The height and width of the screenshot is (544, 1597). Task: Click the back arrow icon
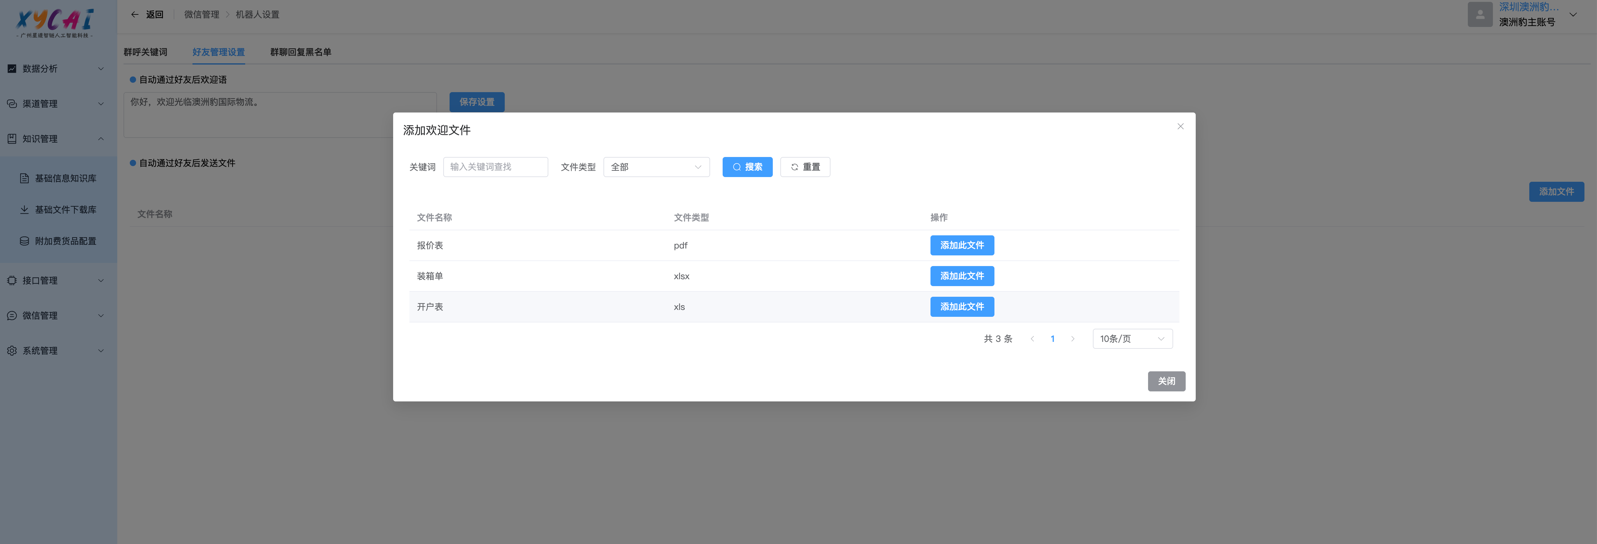click(x=134, y=14)
